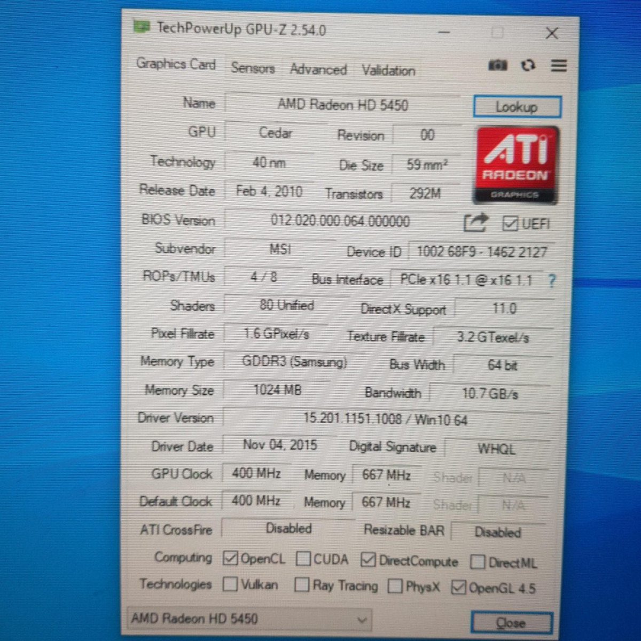Minimize the GPU-Z window
This screenshot has width=641, height=641.
pyautogui.click(x=444, y=32)
